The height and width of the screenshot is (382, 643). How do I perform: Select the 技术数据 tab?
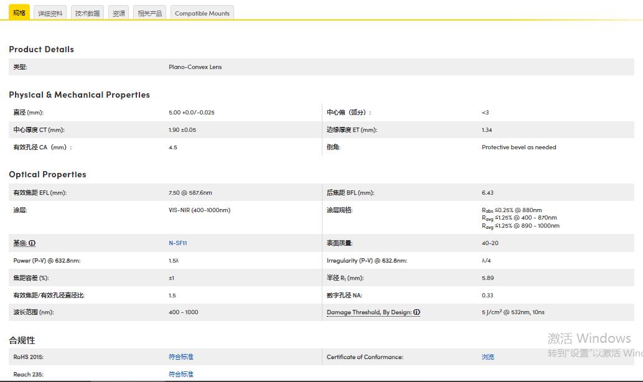tap(87, 13)
